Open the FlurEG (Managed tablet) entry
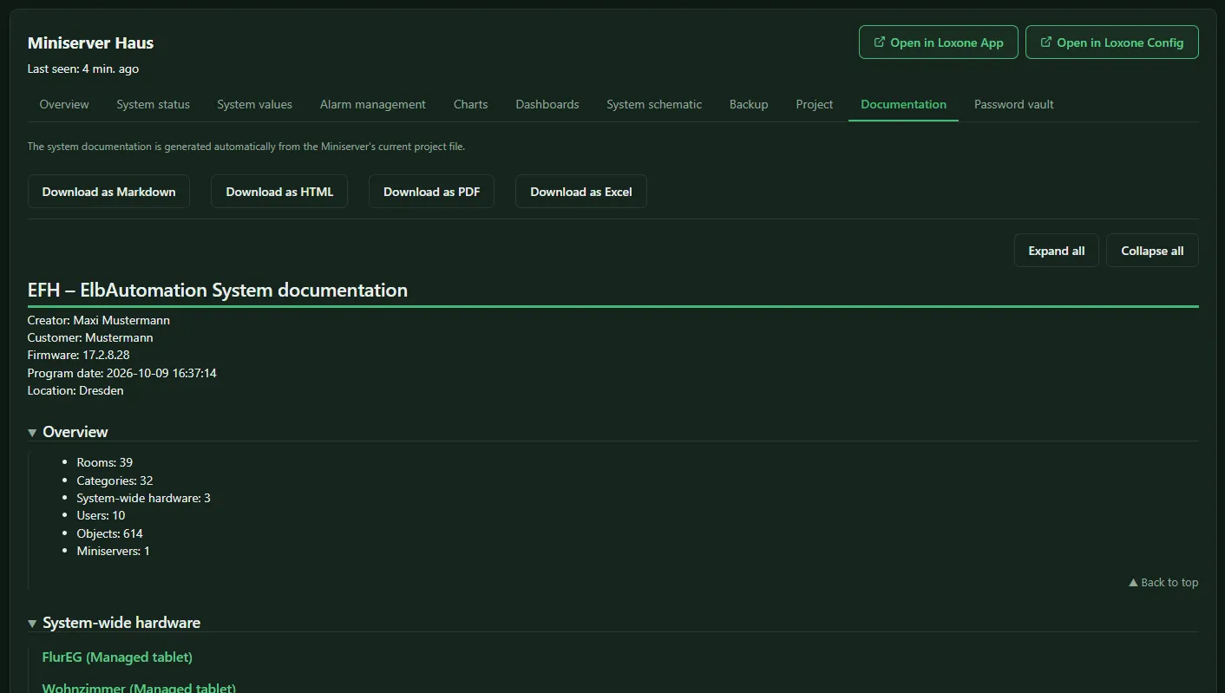This screenshot has height=693, width=1225. (x=117, y=657)
